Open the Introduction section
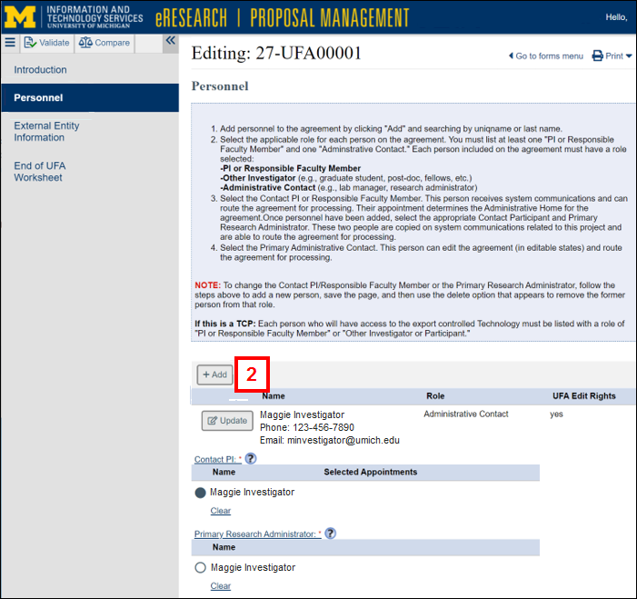The width and height of the screenshot is (637, 599). [x=40, y=70]
